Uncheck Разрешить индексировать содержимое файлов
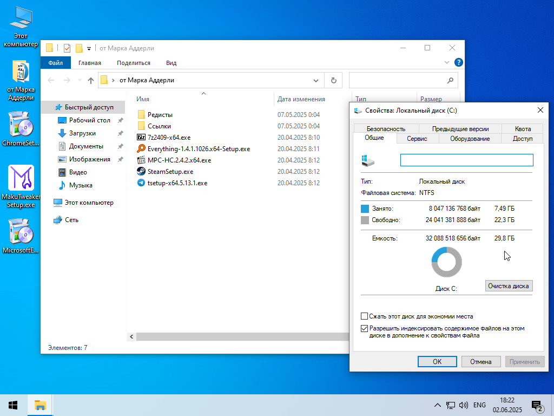Screen dimensions: 554x416 click(364, 329)
